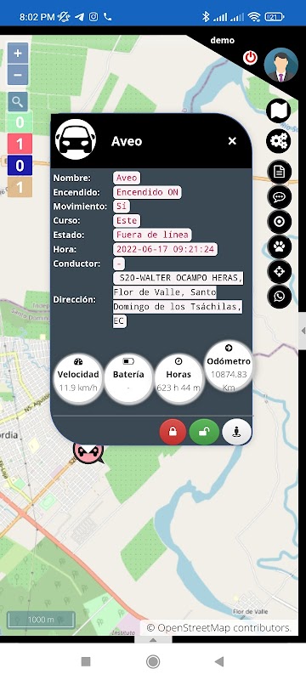The height and width of the screenshot is (680, 306).
Task: Open the map search magnifier
Action: (x=18, y=102)
